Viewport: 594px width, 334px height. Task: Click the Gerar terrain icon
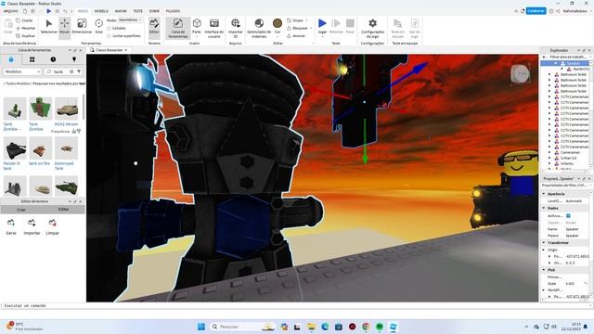point(11,223)
